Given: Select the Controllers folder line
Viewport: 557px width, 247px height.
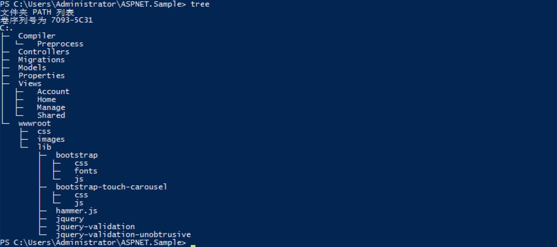Looking at the screenshot, I should pos(44,52).
